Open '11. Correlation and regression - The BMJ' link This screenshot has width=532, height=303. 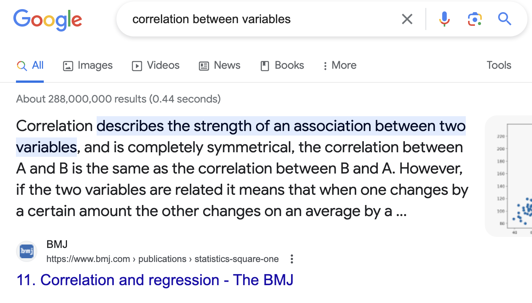click(155, 280)
